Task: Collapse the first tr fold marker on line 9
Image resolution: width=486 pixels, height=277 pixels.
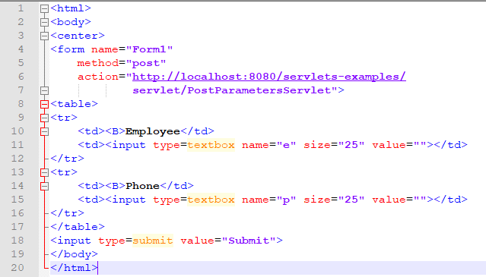Action: (x=44, y=118)
